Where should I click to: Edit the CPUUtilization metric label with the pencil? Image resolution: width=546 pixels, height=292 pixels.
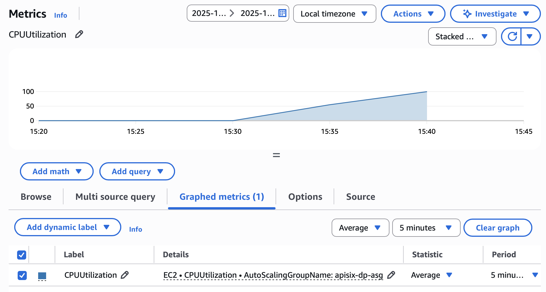124,275
